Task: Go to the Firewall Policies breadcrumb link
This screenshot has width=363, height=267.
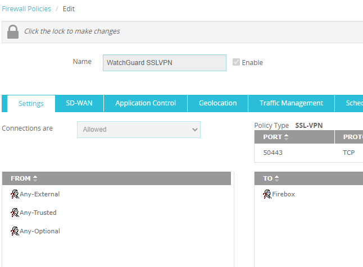Action: 26,9
